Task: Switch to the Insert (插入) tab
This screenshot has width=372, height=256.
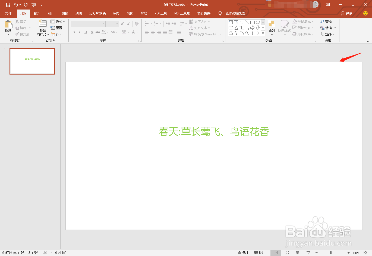Action: point(37,13)
